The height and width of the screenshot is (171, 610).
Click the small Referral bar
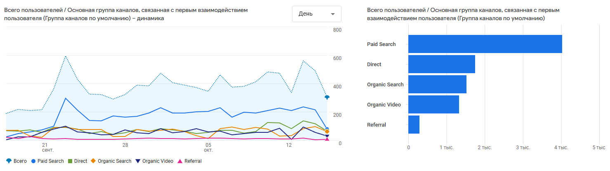(414, 125)
